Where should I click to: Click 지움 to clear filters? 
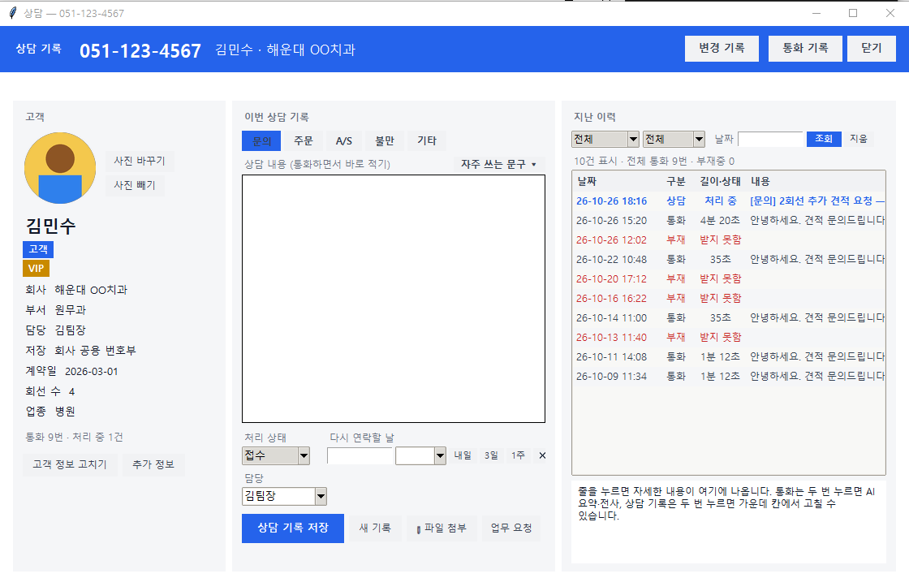tap(859, 139)
